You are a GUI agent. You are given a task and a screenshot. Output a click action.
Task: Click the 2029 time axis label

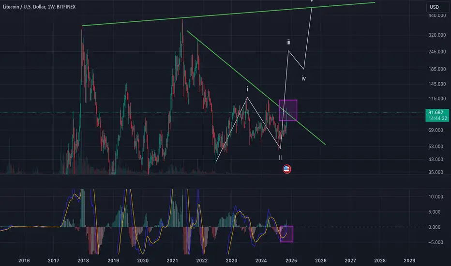[x=409, y=261]
